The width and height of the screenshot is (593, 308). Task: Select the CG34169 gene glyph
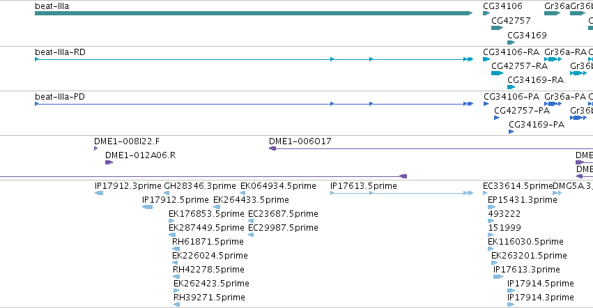511,43
